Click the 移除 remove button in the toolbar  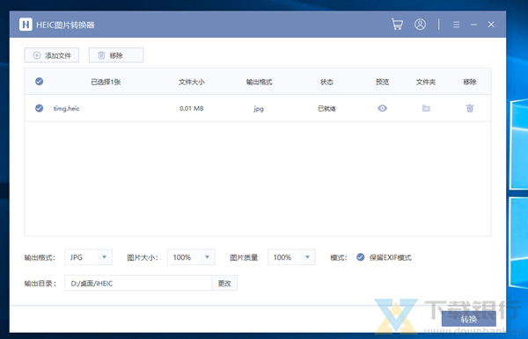(116, 55)
